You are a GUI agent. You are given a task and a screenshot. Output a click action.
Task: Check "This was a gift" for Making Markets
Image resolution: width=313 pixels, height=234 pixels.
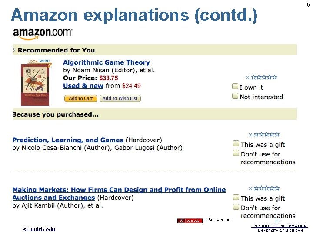tap(236, 197)
